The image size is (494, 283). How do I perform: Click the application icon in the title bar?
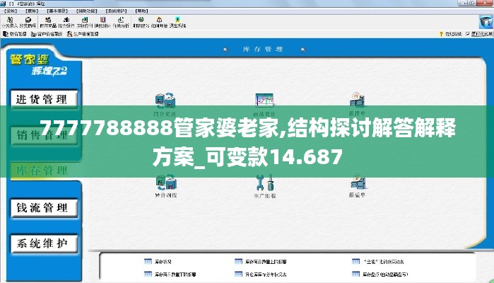tap(3, 4)
